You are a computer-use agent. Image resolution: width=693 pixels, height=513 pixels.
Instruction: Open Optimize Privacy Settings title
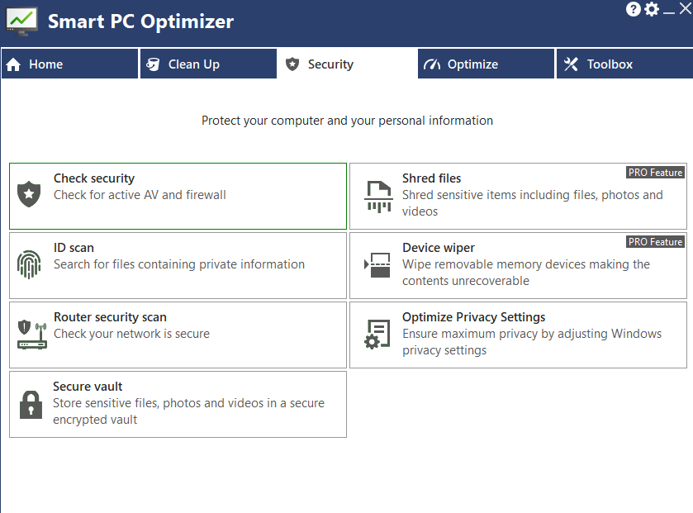[473, 317]
